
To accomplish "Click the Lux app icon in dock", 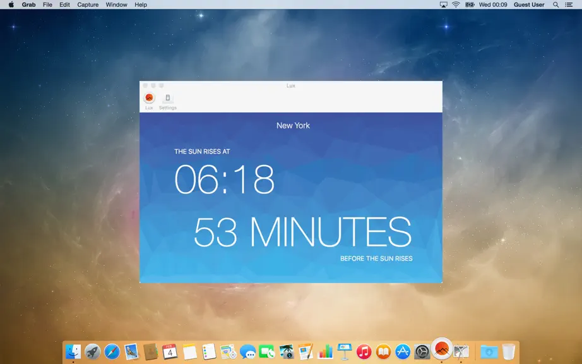I will [441, 349].
